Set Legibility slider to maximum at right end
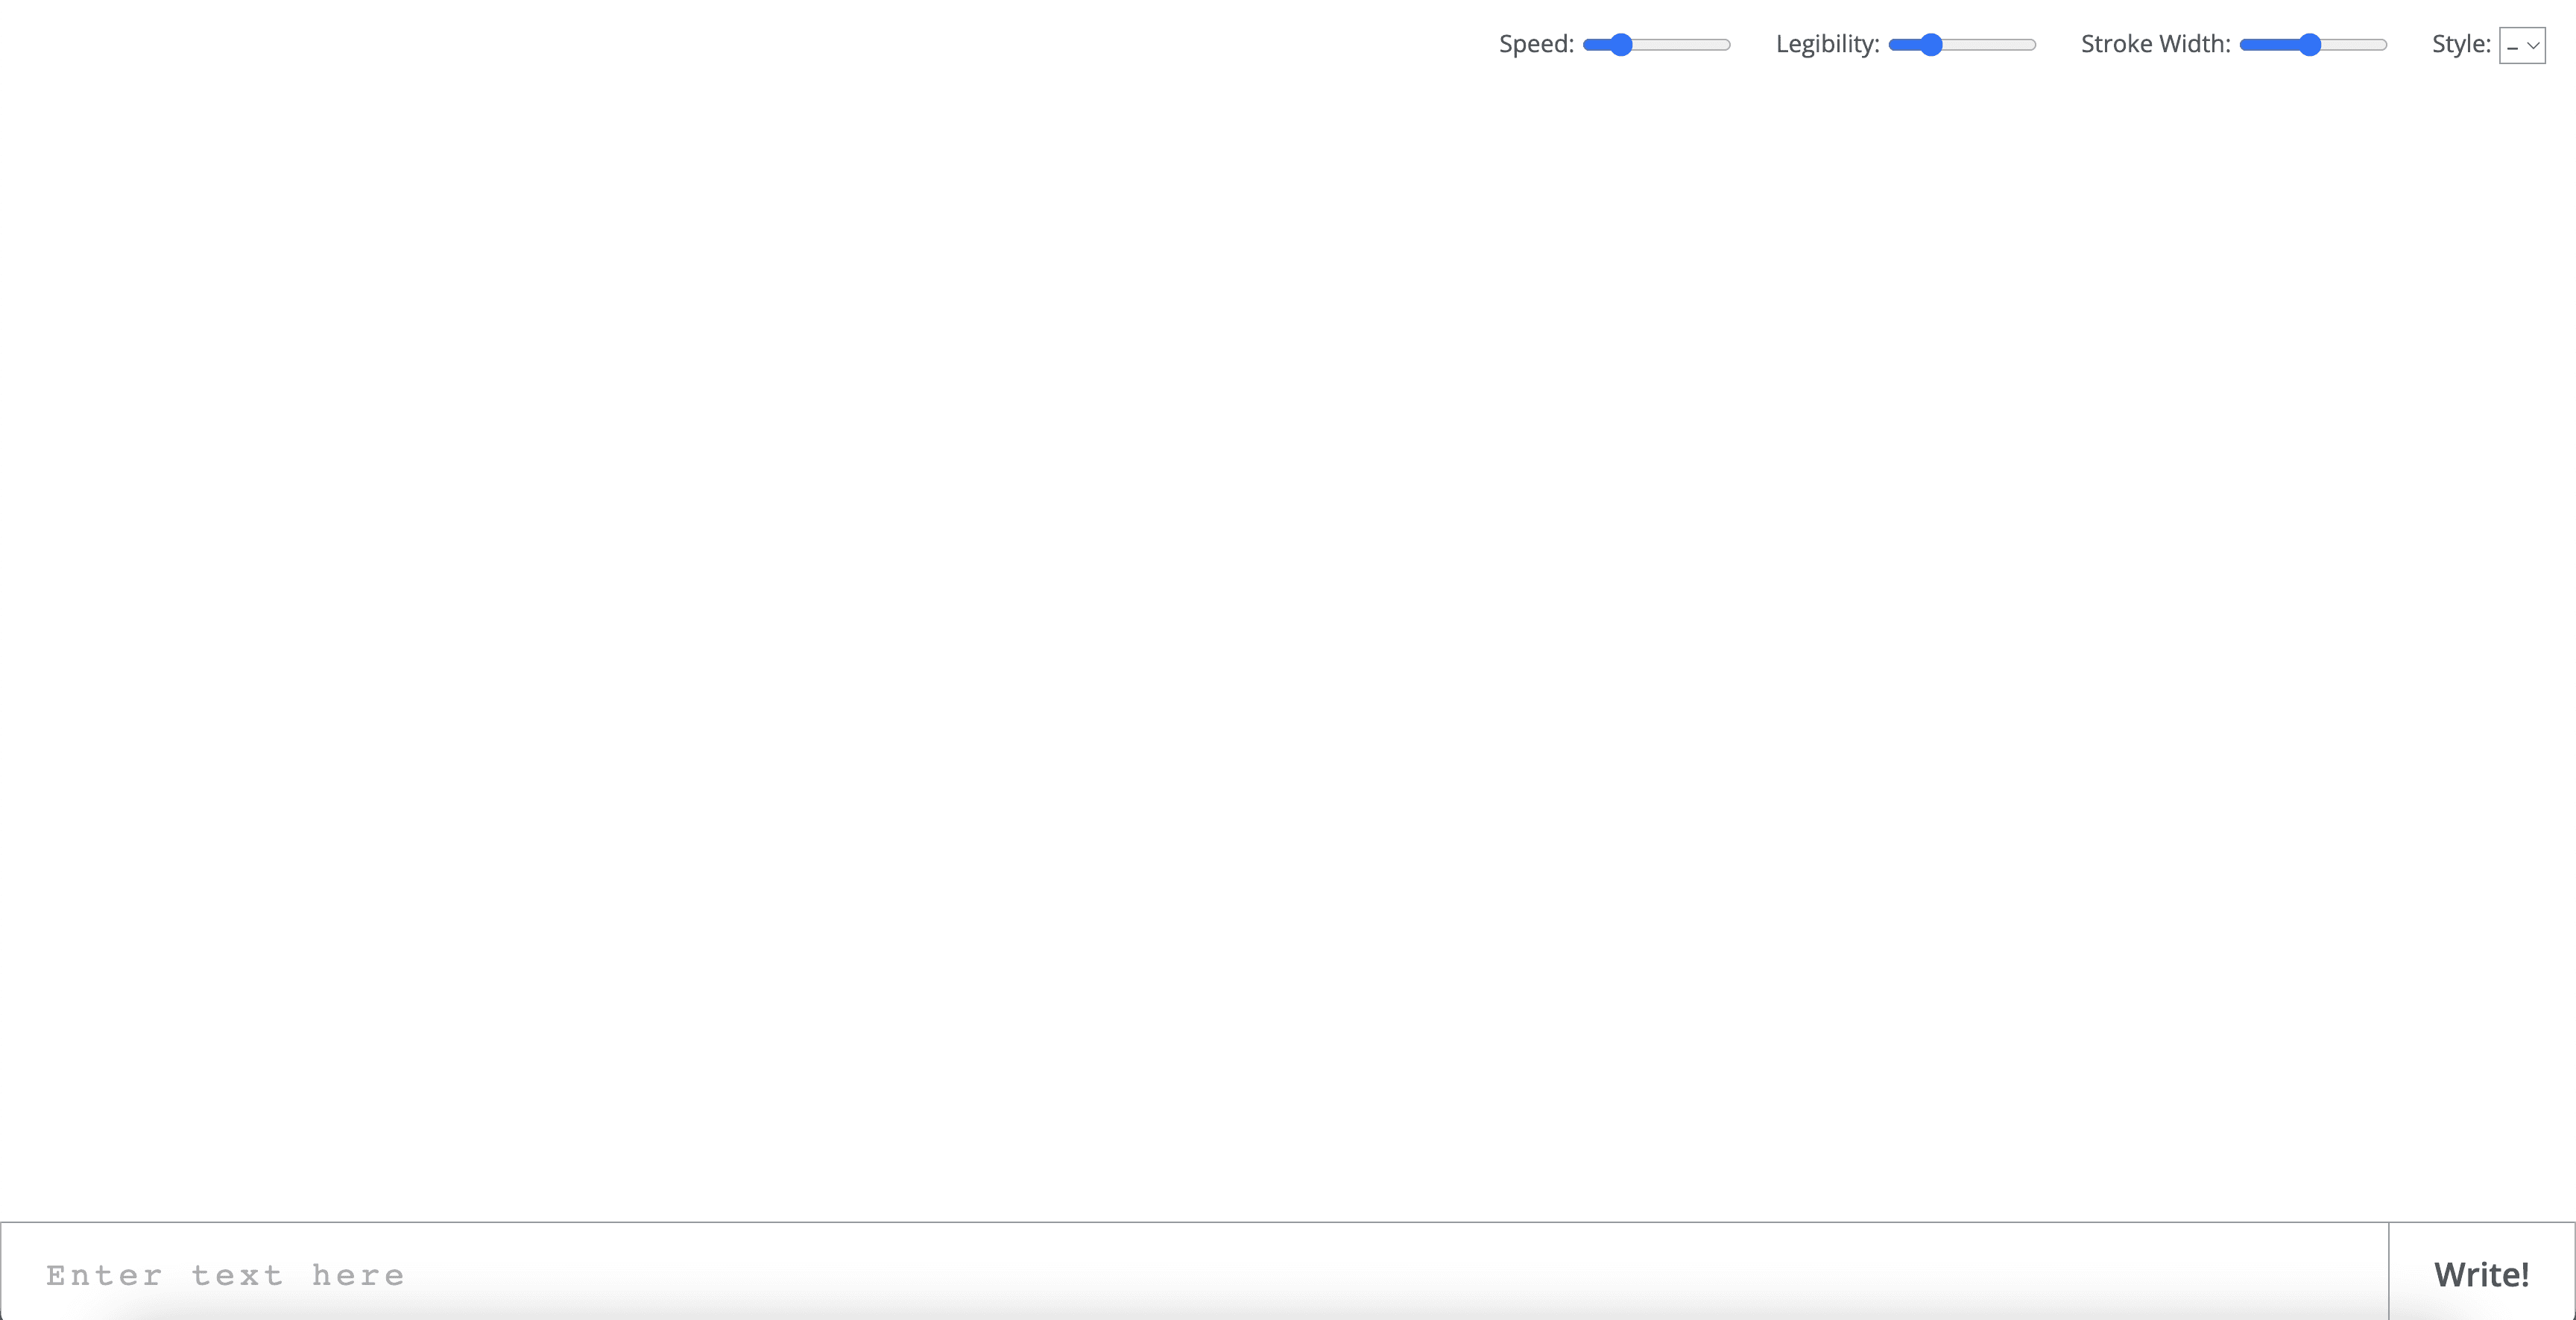The height and width of the screenshot is (1320, 2576). 2033,45
